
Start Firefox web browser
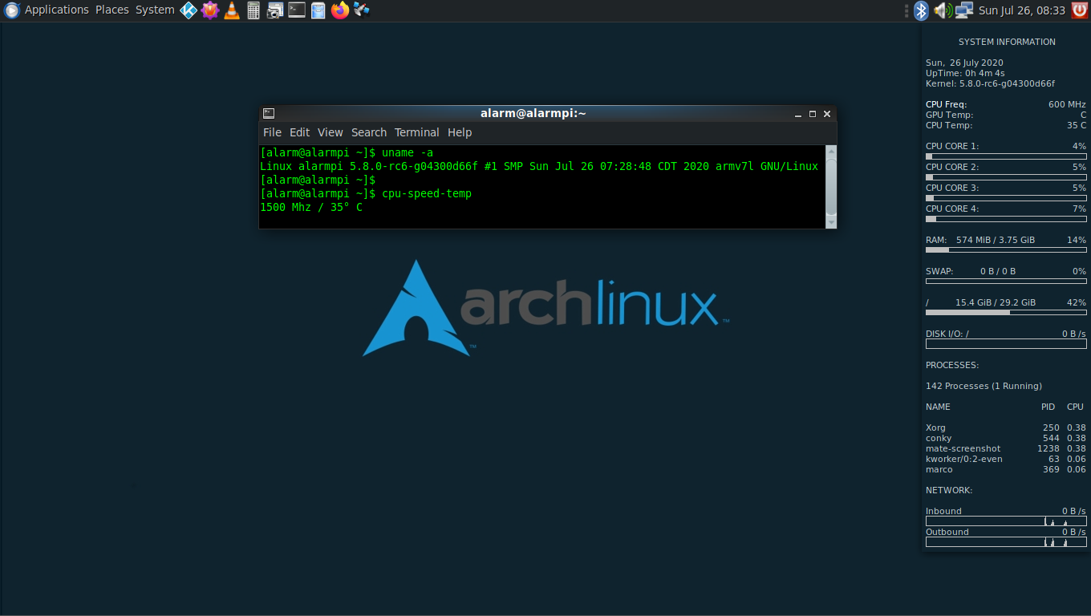(339, 10)
